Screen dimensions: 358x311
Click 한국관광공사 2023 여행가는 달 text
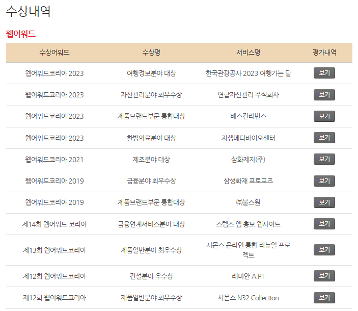pos(248,73)
